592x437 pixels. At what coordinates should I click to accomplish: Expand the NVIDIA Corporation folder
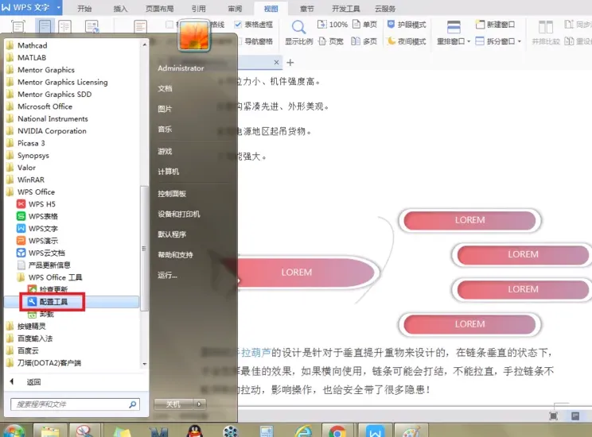[46, 131]
